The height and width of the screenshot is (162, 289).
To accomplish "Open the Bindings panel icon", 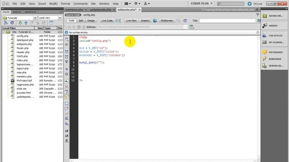I will coord(265,59).
